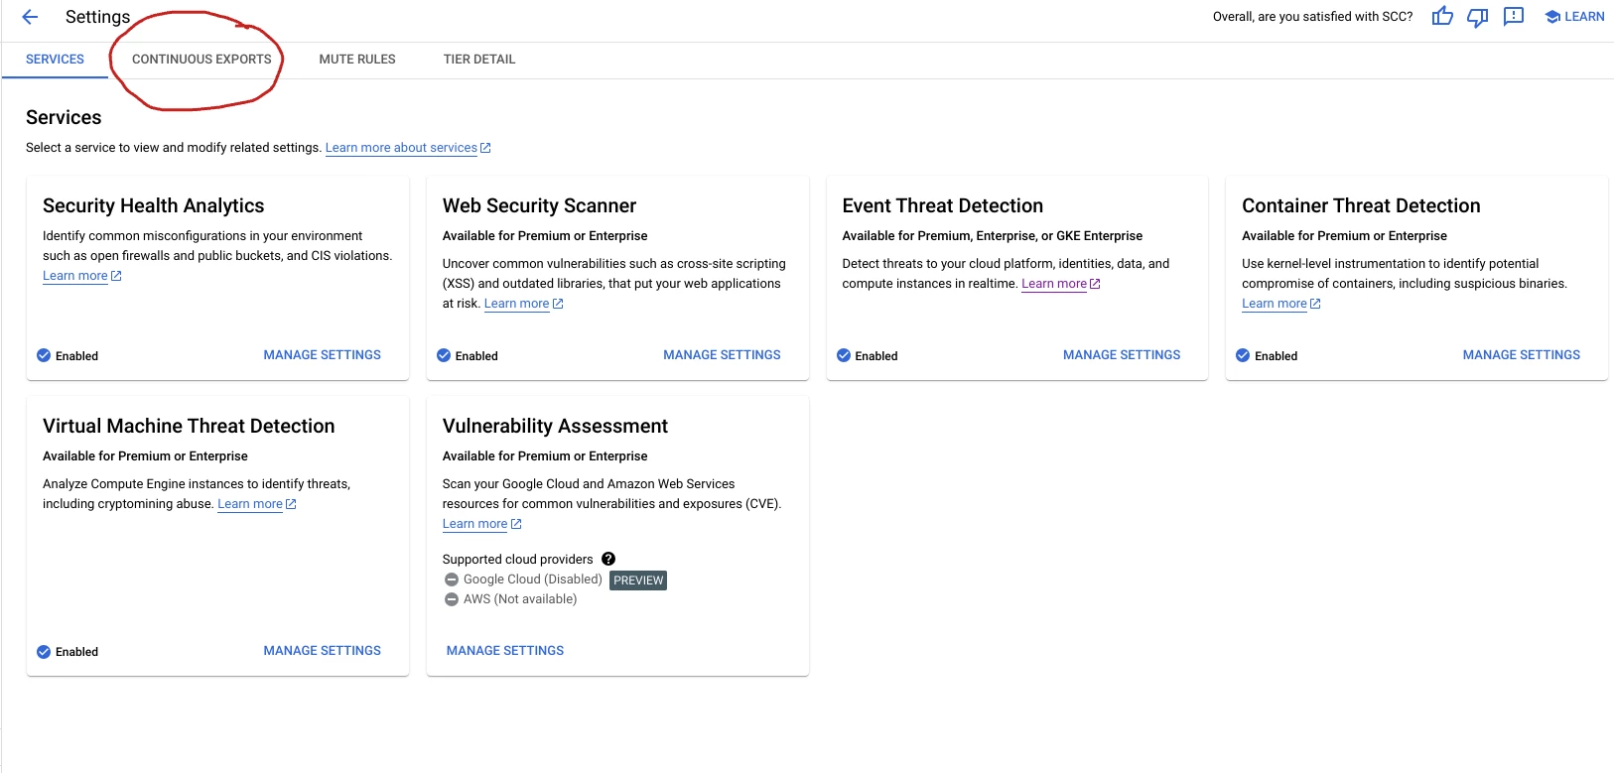Open the Mute Rules tab

pos(357,60)
